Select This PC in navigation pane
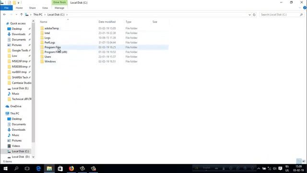The height and width of the screenshot is (173, 307). point(15,113)
